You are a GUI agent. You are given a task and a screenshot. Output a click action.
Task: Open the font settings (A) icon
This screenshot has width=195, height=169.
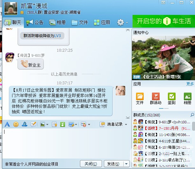pyautogui.click(x=7, y=124)
